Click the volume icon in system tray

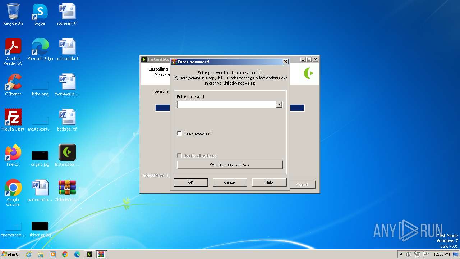pos(409,254)
